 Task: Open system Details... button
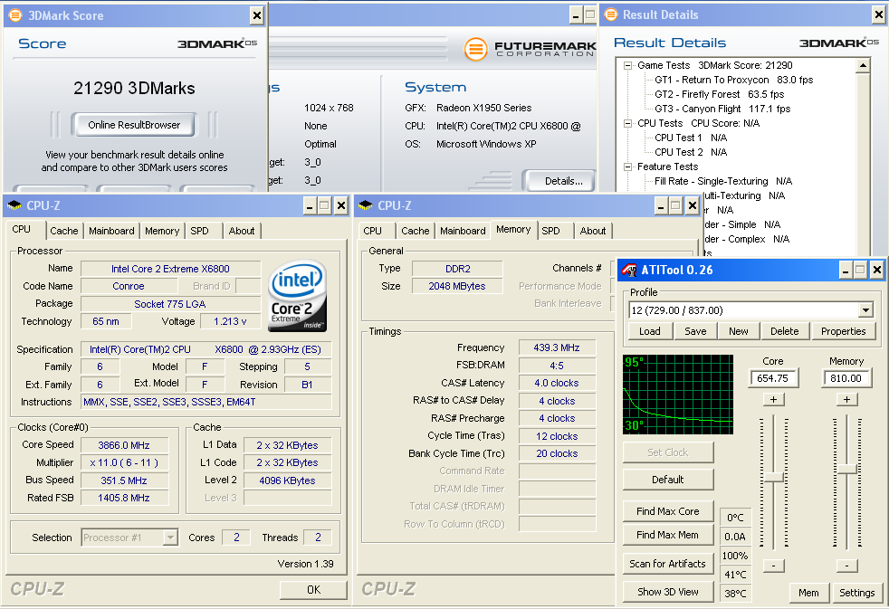click(x=559, y=181)
